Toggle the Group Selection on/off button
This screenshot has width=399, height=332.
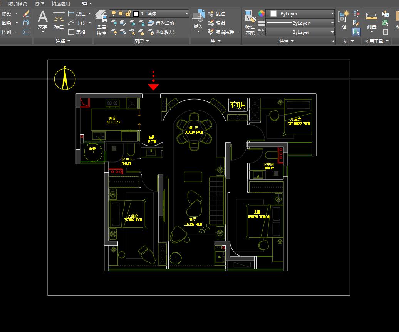(356, 32)
